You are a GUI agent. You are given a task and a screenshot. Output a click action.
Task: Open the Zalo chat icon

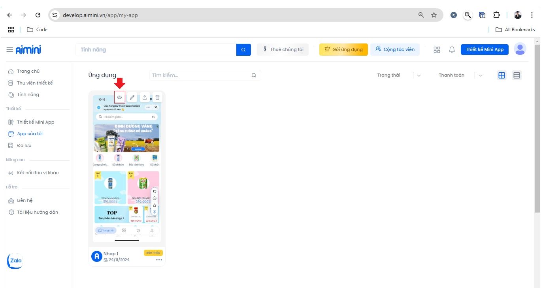coord(15,261)
